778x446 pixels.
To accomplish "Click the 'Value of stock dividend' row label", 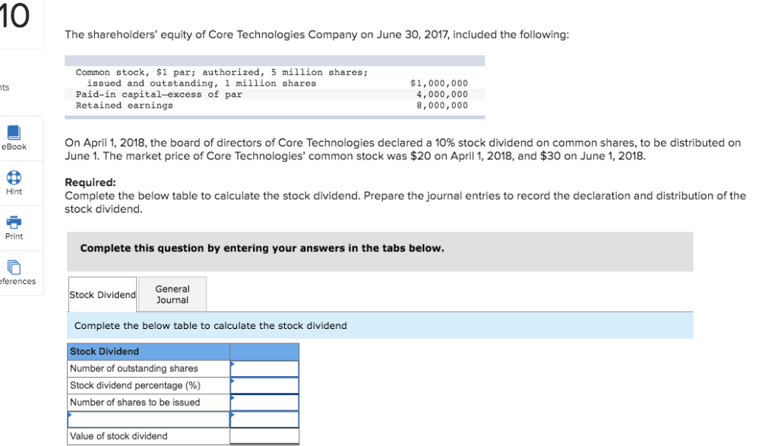I will (119, 436).
